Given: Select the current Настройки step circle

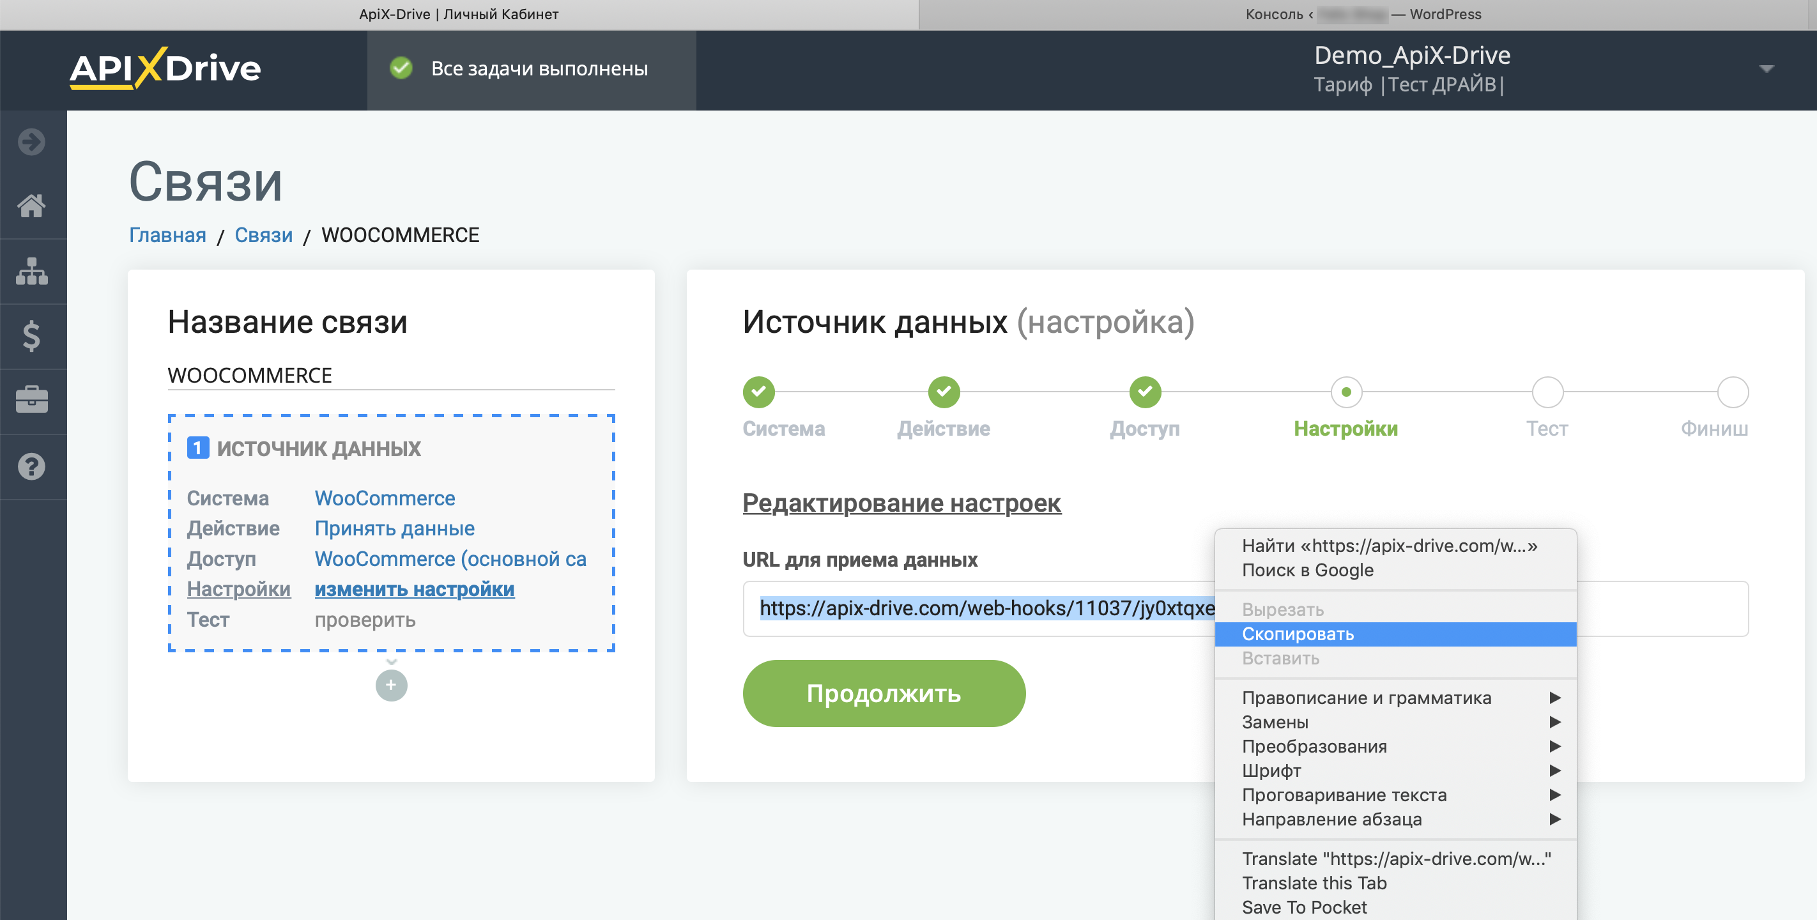Looking at the screenshot, I should [x=1346, y=392].
